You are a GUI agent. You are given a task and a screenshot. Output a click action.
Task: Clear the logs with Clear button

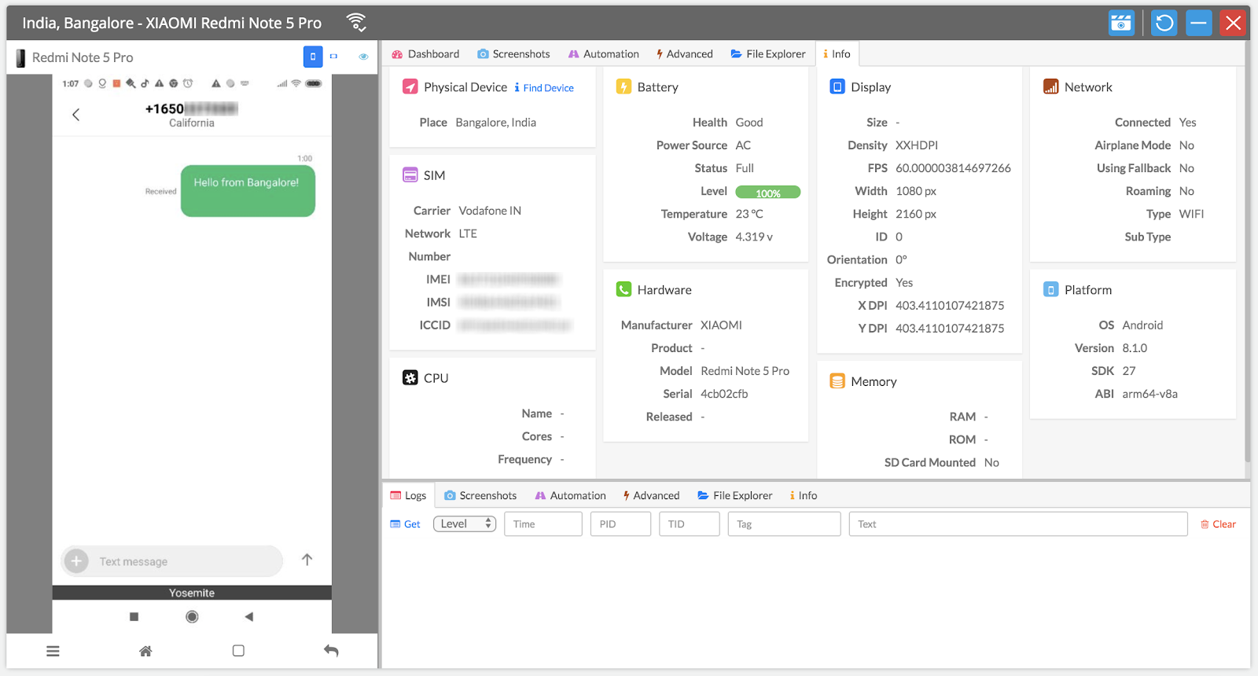[x=1218, y=524]
